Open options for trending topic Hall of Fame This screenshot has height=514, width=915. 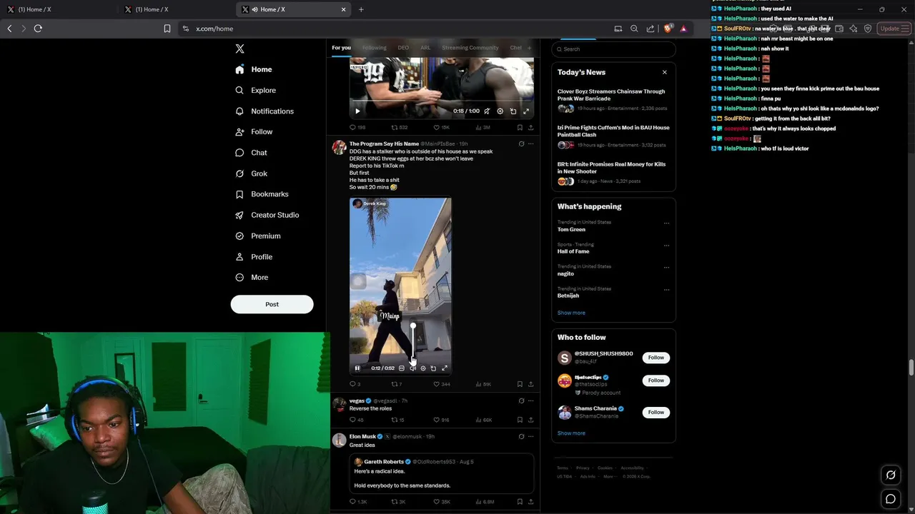pyautogui.click(x=666, y=245)
